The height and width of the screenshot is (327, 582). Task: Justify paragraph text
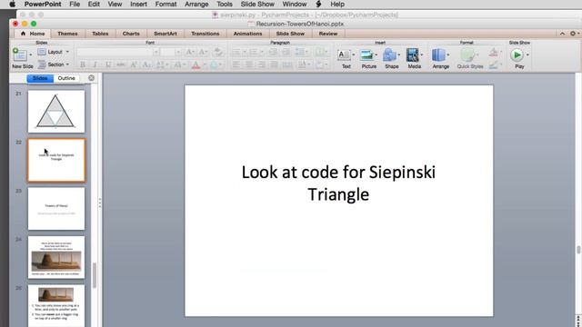(x=275, y=64)
